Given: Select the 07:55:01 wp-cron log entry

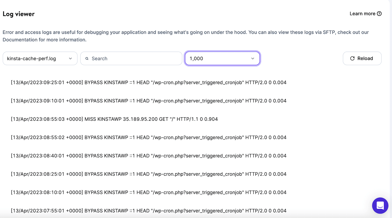Looking at the screenshot, I should tap(148, 210).
